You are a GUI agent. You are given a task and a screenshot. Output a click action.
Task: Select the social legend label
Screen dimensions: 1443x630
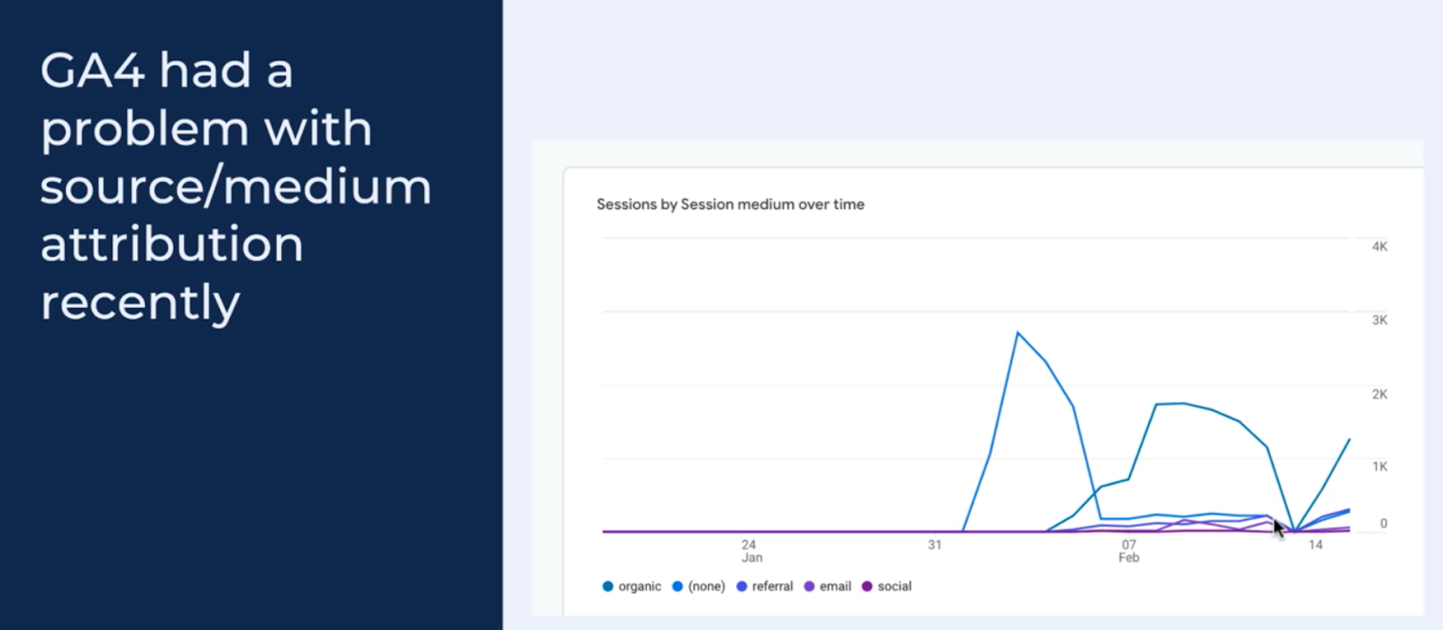[x=895, y=587]
